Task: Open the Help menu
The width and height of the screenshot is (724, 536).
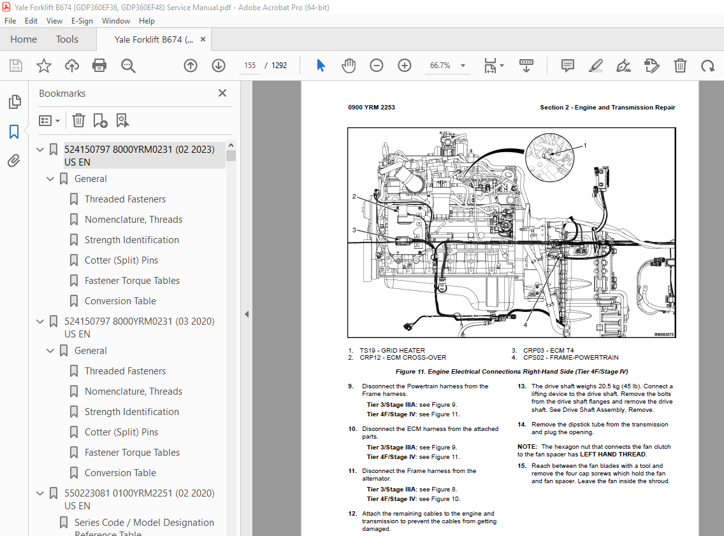Action: 147,21
